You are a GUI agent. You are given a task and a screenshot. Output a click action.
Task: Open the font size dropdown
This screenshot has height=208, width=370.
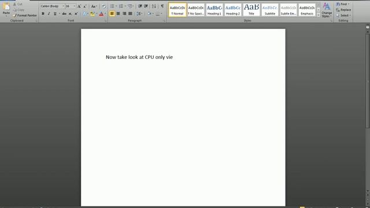(75, 6)
